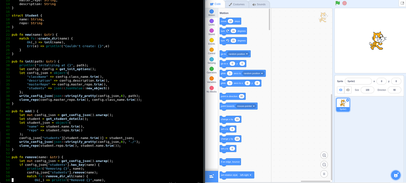406x183 pixels.
Task: Click the if on edge, bounce block
Action: tap(230, 162)
